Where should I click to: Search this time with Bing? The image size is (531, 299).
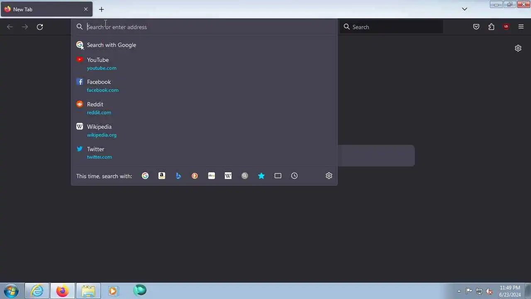click(178, 176)
